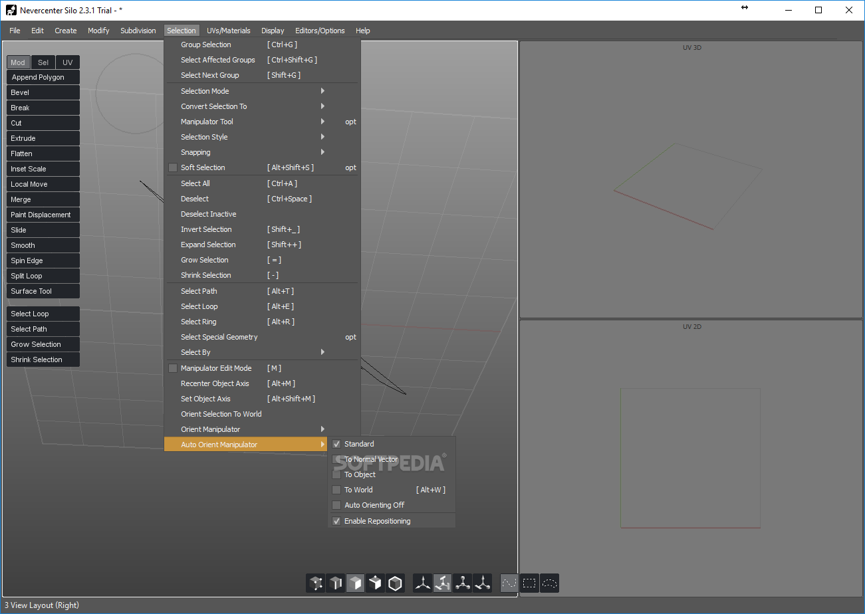Switch to the Mod tab
The image size is (865, 614).
coord(18,62)
